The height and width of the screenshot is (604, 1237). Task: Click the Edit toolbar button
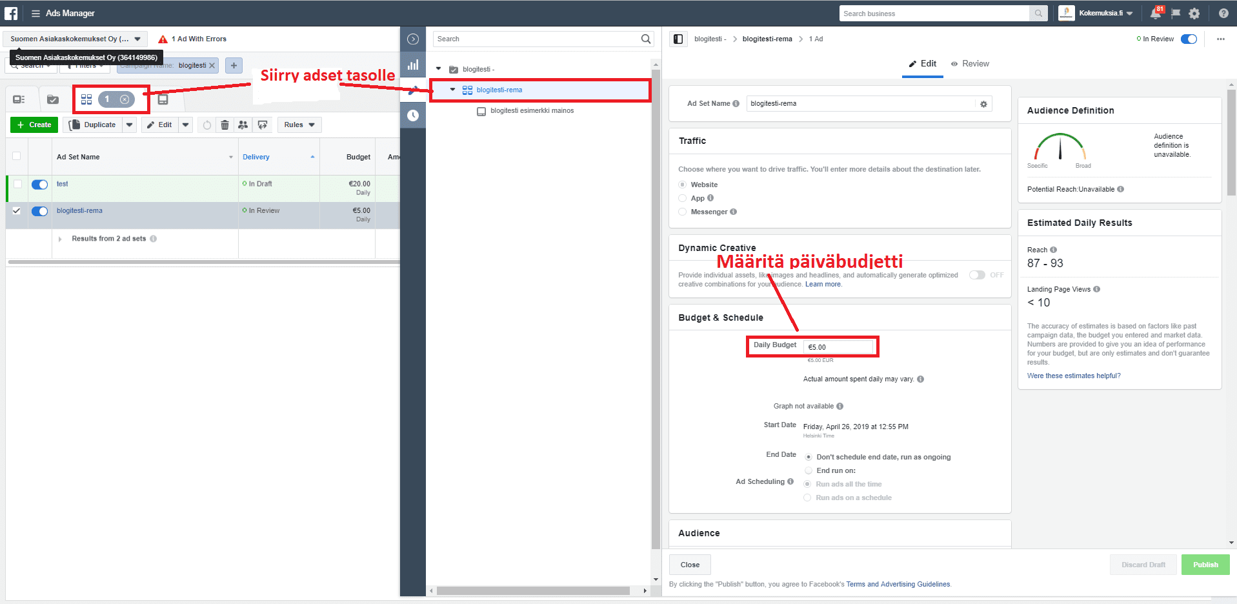159,125
